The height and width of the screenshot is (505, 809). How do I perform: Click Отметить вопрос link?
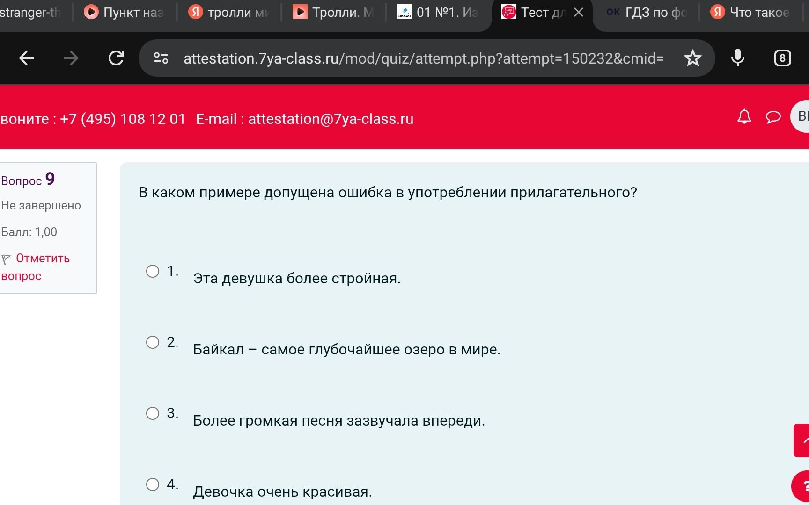(x=35, y=267)
